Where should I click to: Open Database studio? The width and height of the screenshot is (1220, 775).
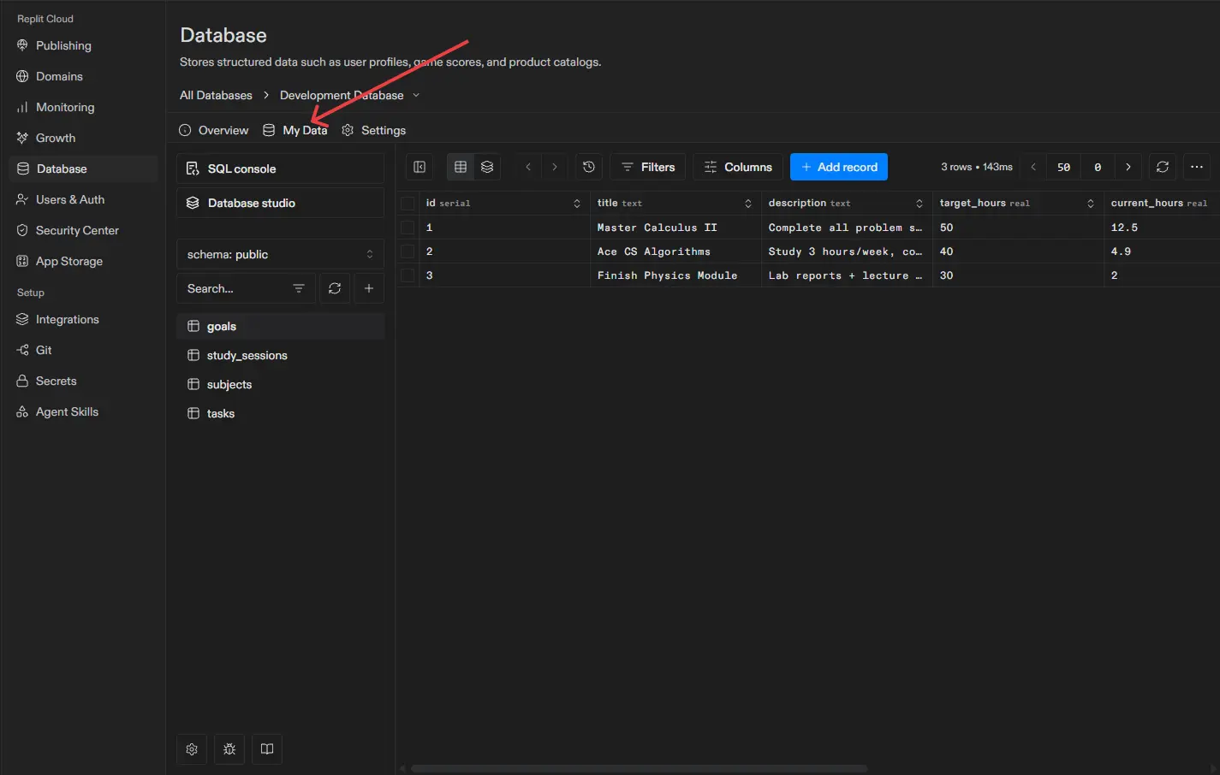pos(280,203)
